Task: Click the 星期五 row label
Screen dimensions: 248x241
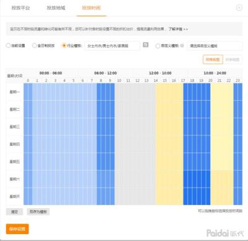Action: click(x=15, y=161)
